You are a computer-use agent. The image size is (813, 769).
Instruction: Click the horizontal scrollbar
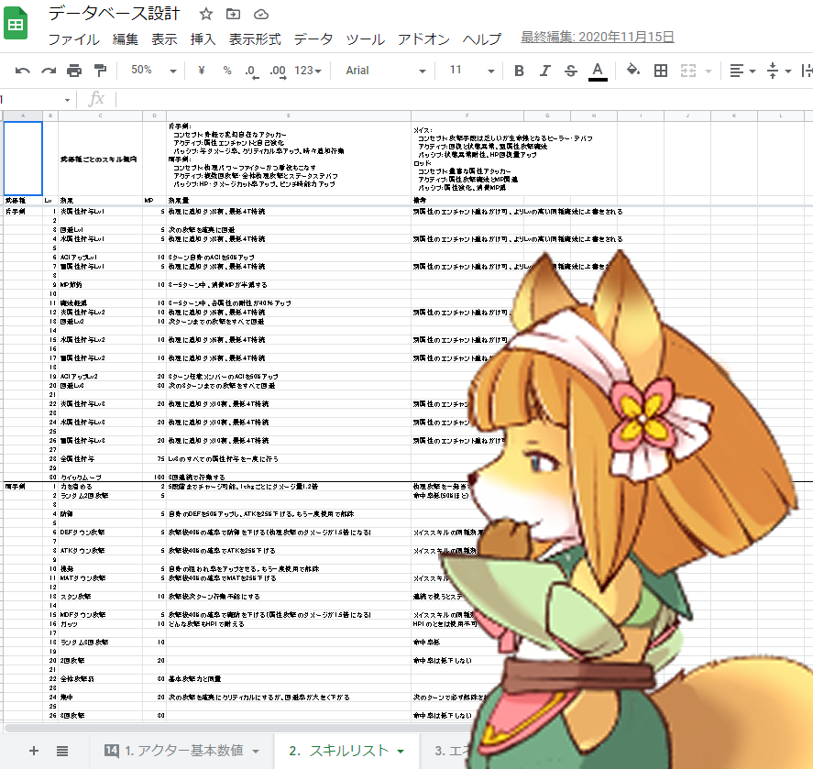(x=238, y=728)
